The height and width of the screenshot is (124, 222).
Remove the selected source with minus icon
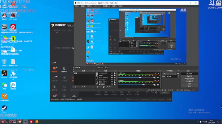point(100,87)
